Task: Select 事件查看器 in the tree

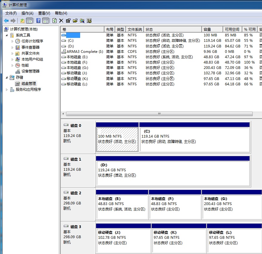Action: [31, 47]
